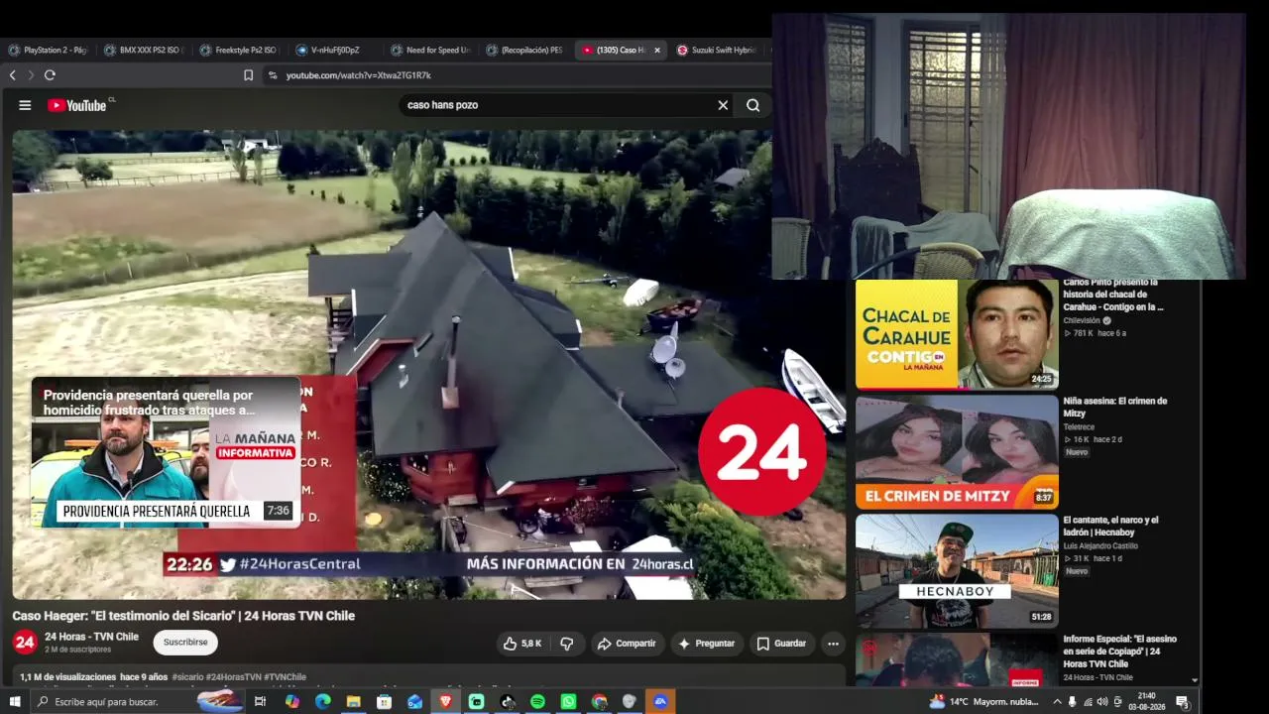Open the El cantante, el narco y el ladrón title
1269x714 pixels.
1110,526
